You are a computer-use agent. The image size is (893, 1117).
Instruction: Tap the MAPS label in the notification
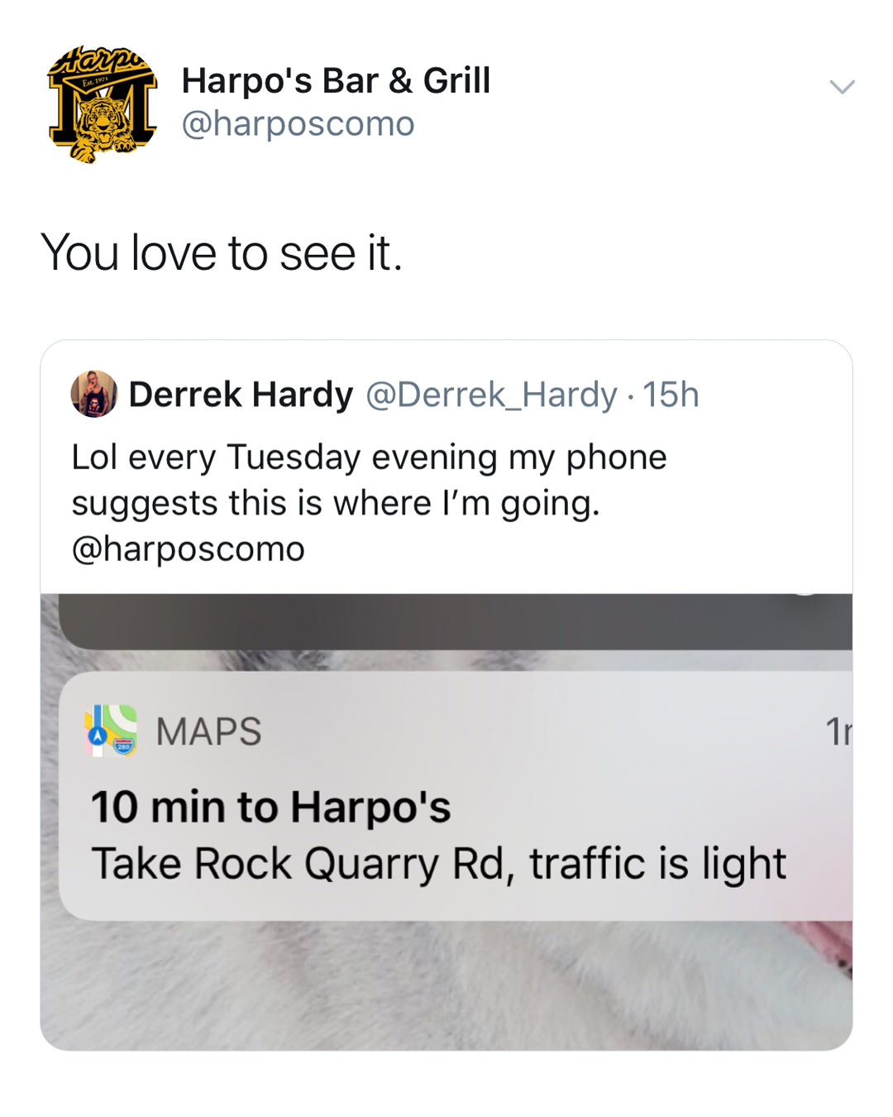click(209, 732)
